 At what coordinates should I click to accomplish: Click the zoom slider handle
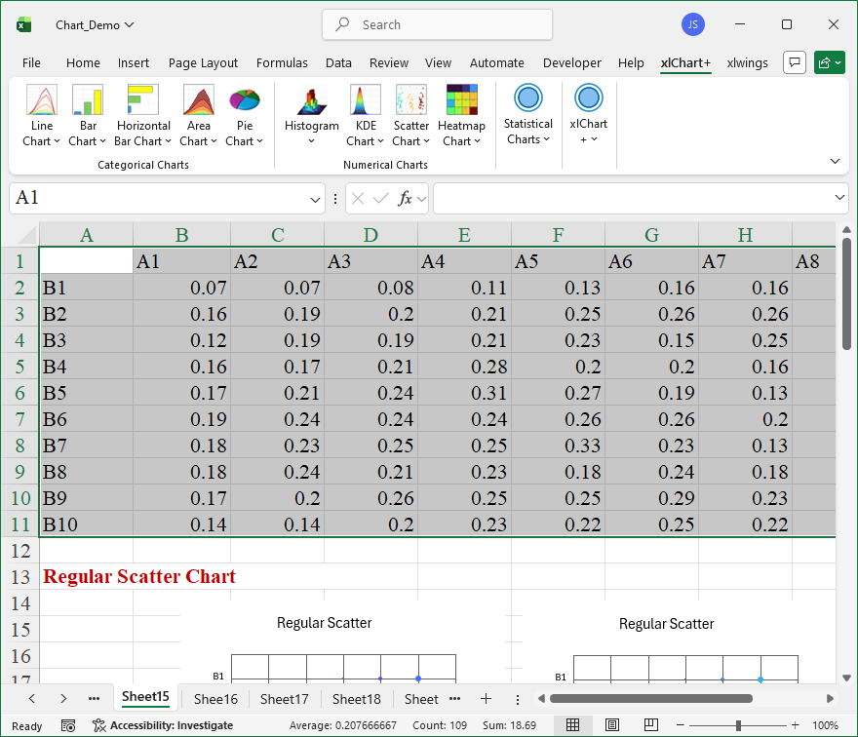[x=738, y=725]
